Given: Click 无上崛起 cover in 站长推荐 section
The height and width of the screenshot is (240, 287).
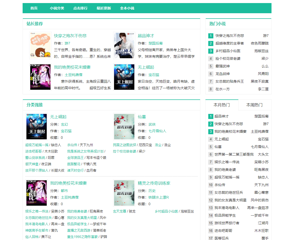Looking at the screenshot, I should [124, 77].
